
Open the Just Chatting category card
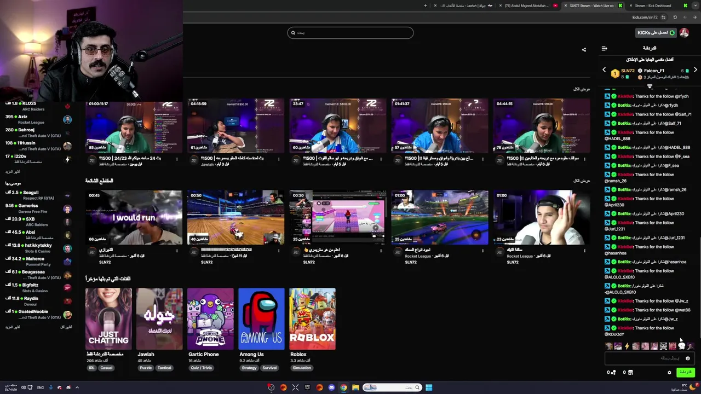coord(108,318)
